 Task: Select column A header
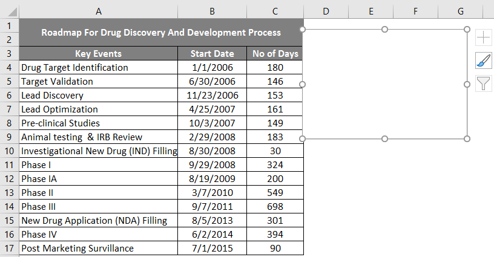tap(99, 10)
